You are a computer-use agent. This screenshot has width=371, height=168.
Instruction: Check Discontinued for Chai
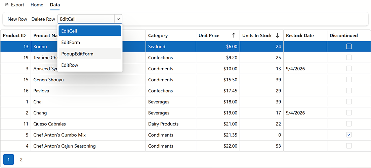(349, 102)
